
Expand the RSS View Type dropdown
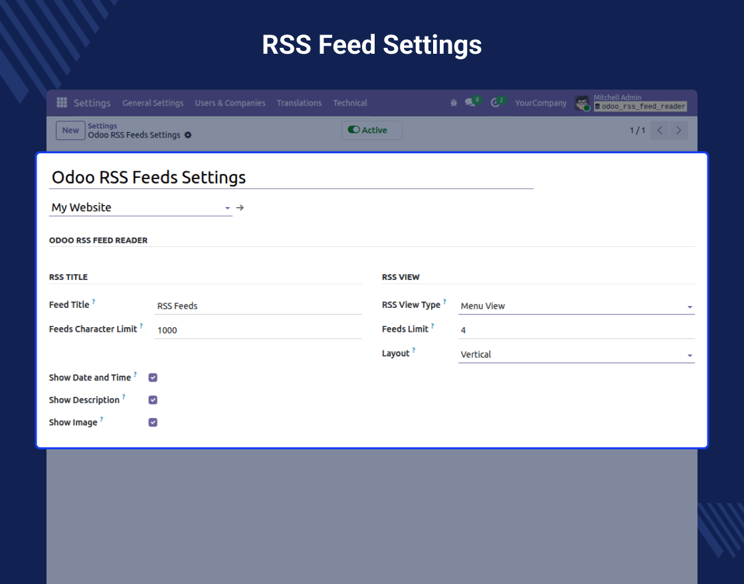576,306
